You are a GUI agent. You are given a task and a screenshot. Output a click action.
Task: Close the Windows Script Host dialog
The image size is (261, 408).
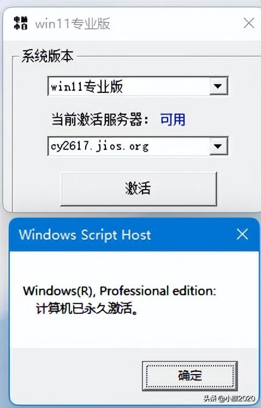click(x=242, y=234)
